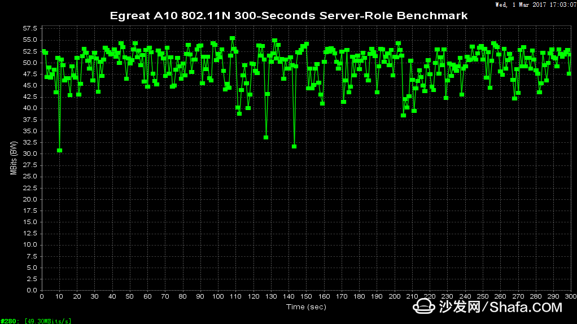The height and width of the screenshot is (324, 577).
Task: Click the x-axis tick label 300
Action: (571, 296)
